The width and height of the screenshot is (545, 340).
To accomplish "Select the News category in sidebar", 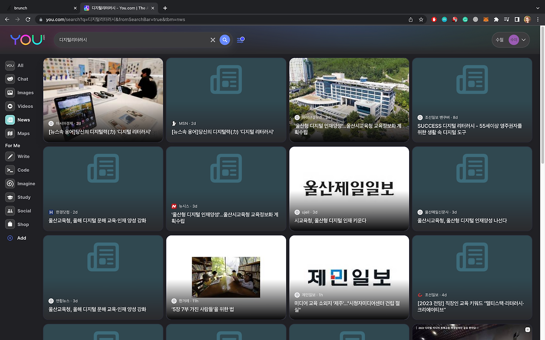I will [18, 120].
